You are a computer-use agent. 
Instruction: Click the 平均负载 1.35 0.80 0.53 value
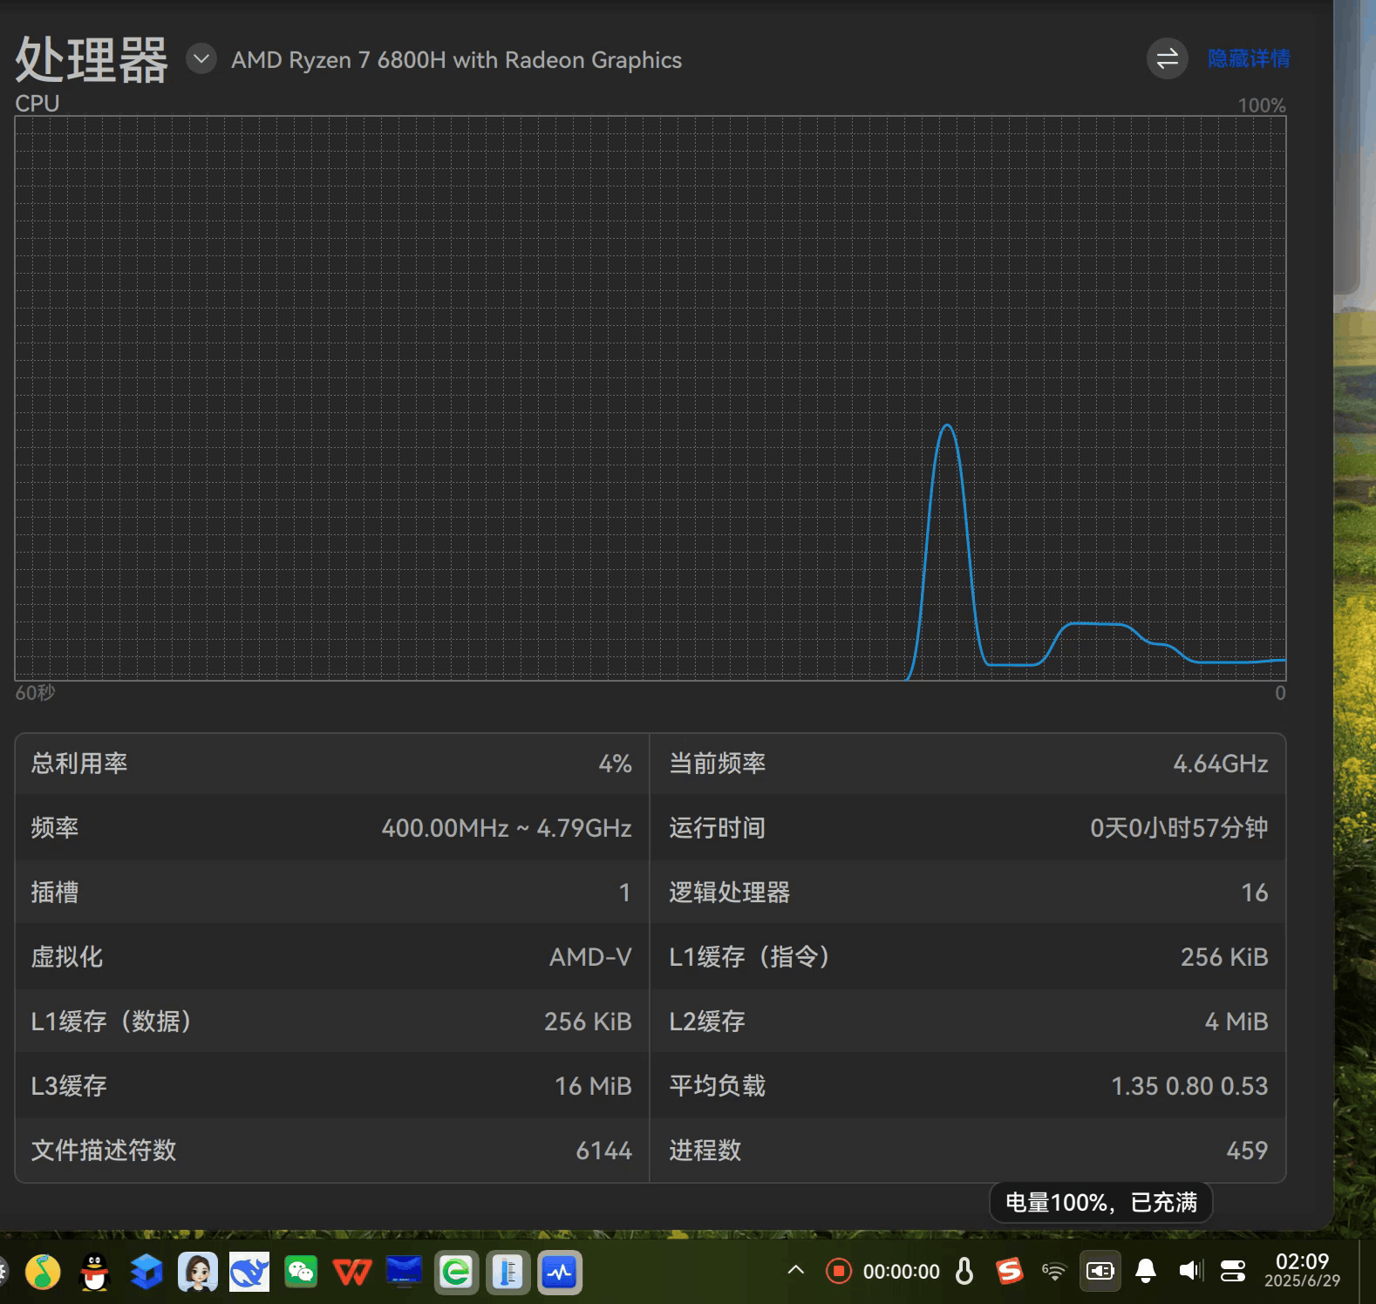click(x=1189, y=1086)
